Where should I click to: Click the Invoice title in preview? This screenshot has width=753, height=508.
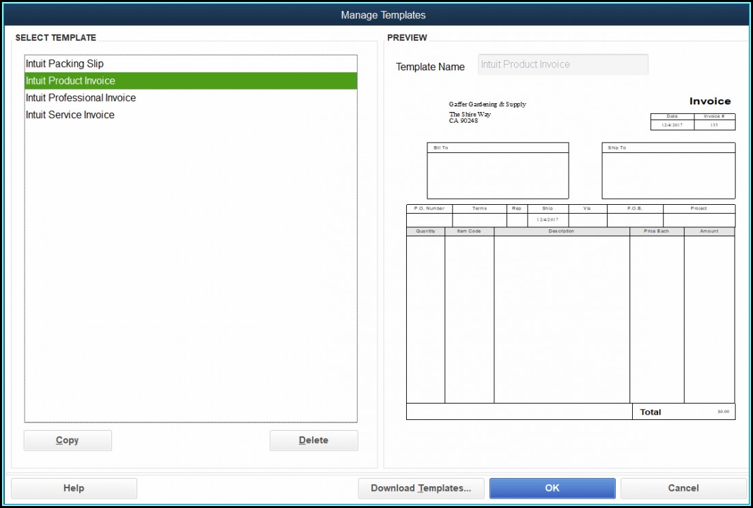709,101
